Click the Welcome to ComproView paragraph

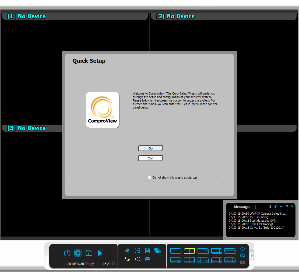point(175,100)
